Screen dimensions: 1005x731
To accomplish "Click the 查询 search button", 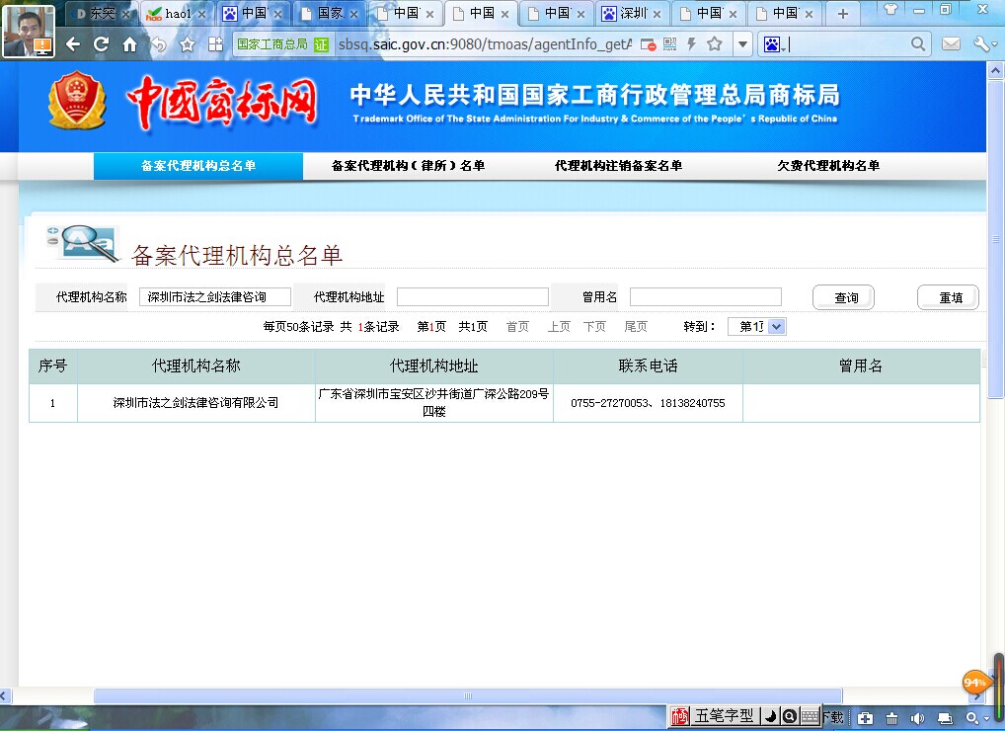I will pos(844,297).
